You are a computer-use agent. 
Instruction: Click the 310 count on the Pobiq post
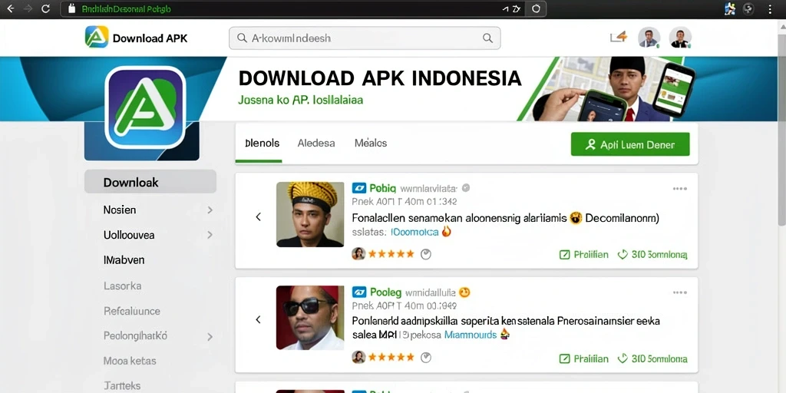click(652, 255)
